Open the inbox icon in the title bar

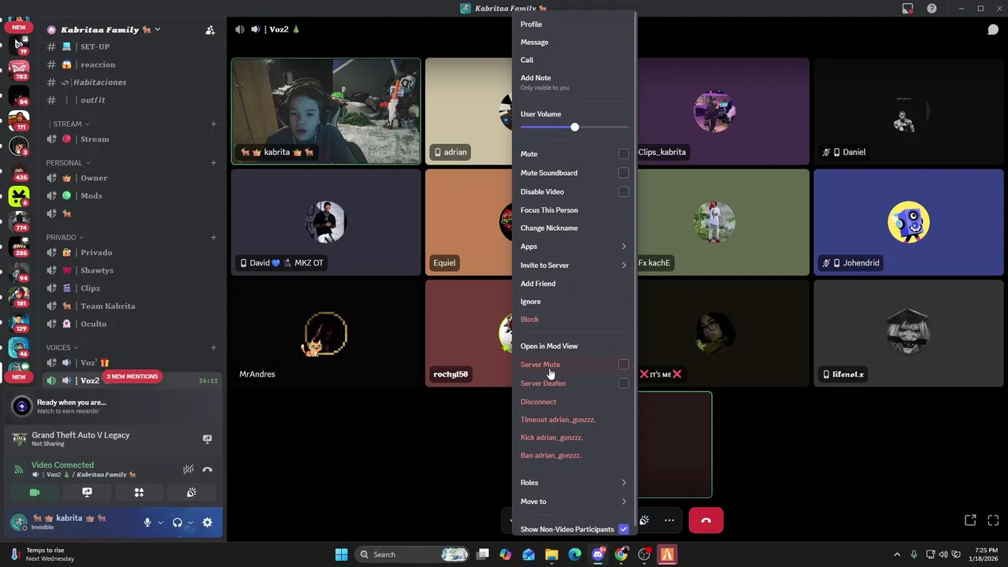[x=908, y=9]
